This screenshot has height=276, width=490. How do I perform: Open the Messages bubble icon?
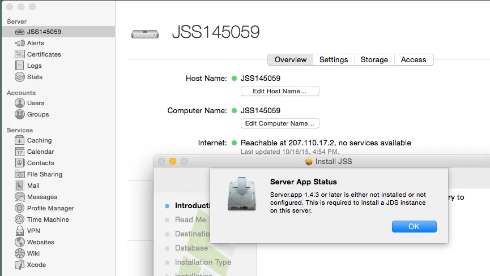pos(19,197)
